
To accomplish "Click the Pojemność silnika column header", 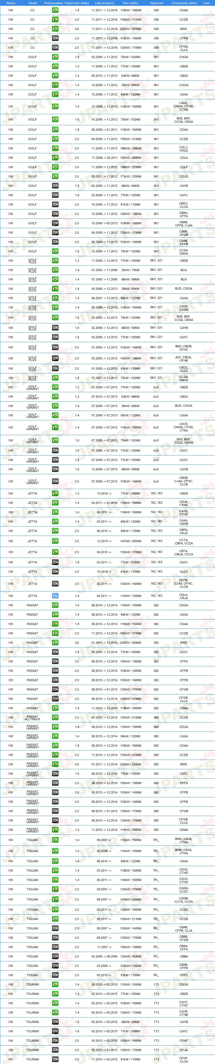I will tap(77, 3).
